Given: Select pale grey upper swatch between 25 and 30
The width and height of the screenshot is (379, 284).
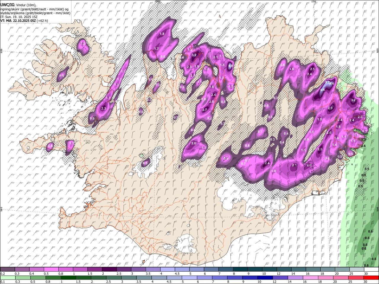Looking at the screenshot, I should [x=357, y=269].
